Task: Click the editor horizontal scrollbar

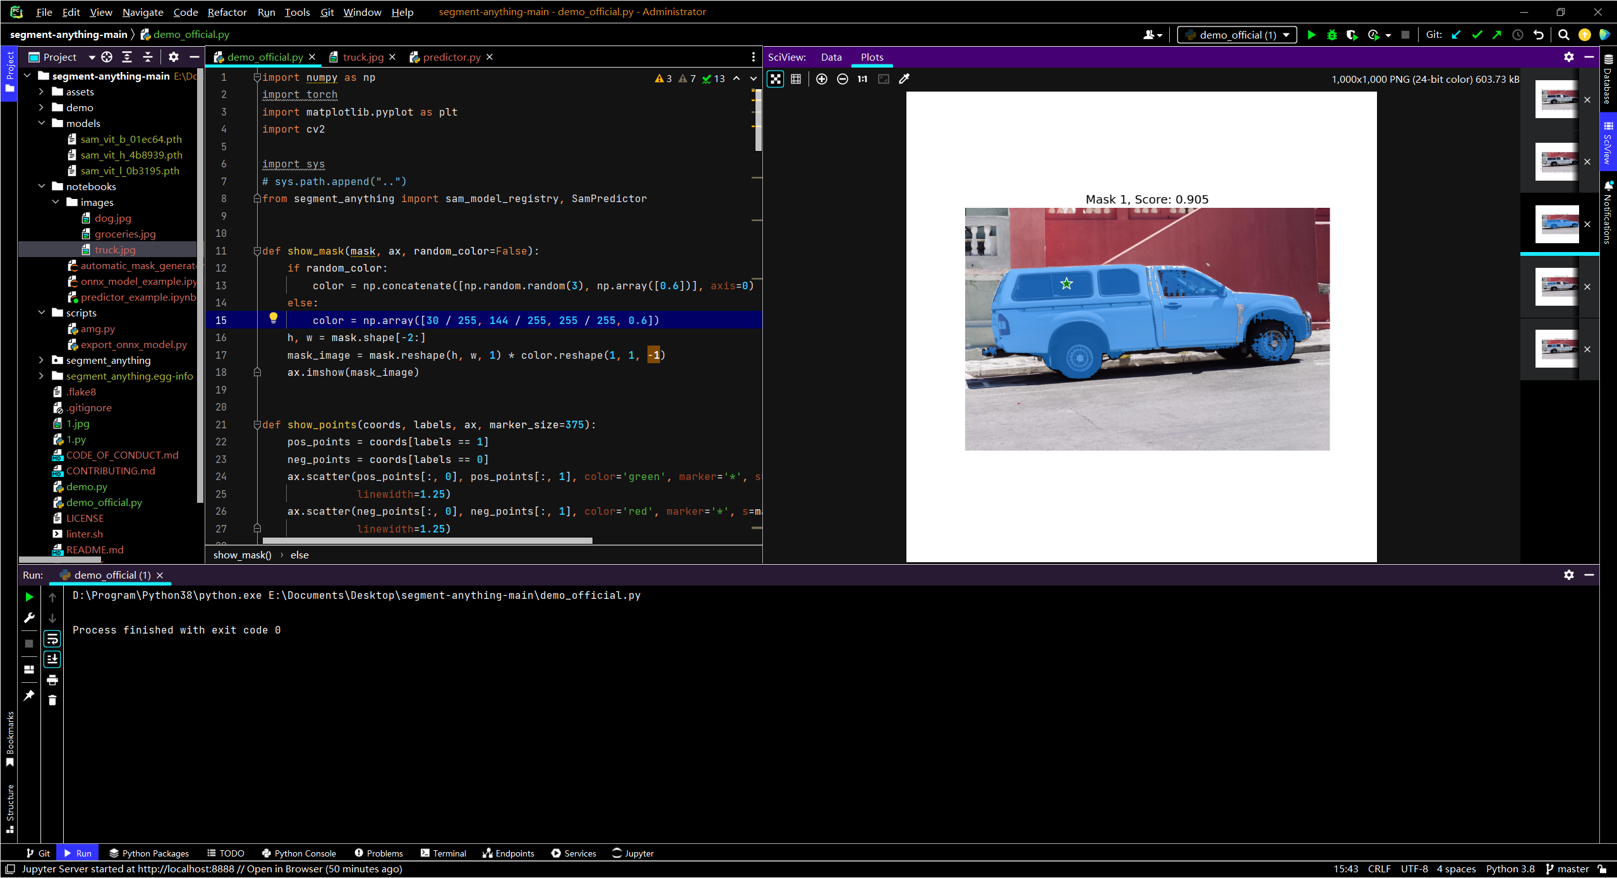Action: pyautogui.click(x=427, y=541)
